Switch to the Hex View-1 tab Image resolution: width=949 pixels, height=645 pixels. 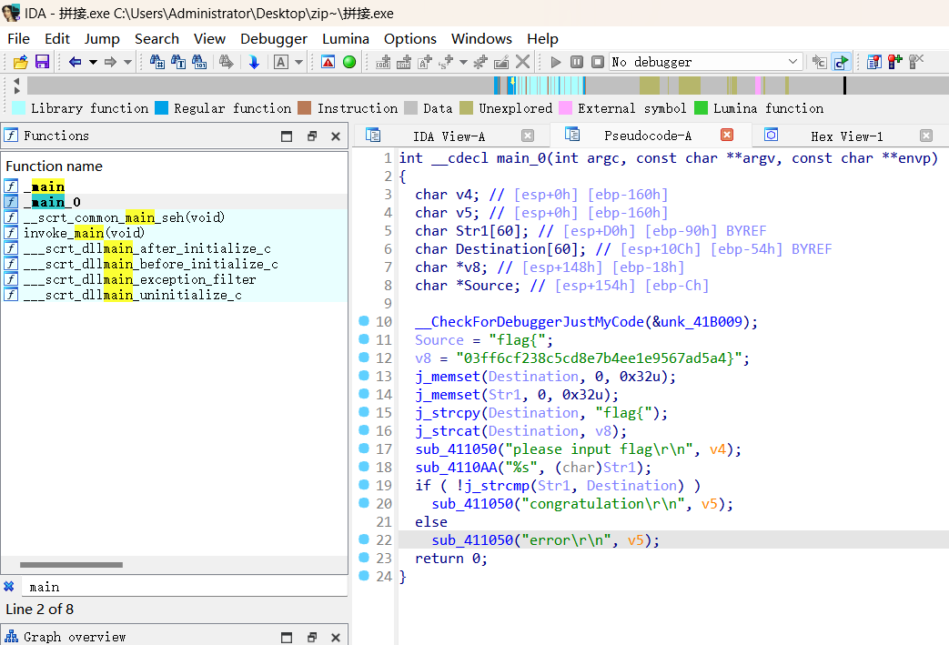coord(846,136)
